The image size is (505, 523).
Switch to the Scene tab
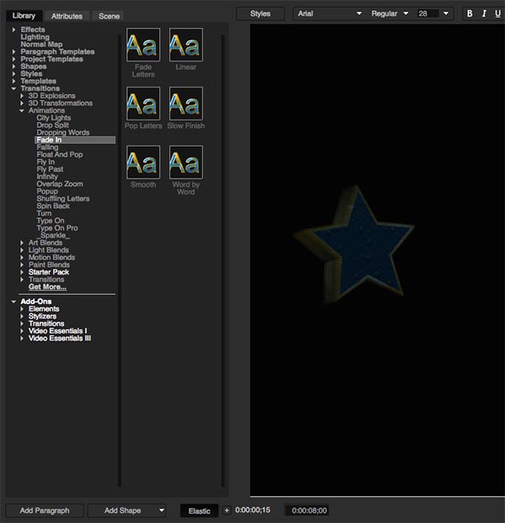click(x=109, y=16)
